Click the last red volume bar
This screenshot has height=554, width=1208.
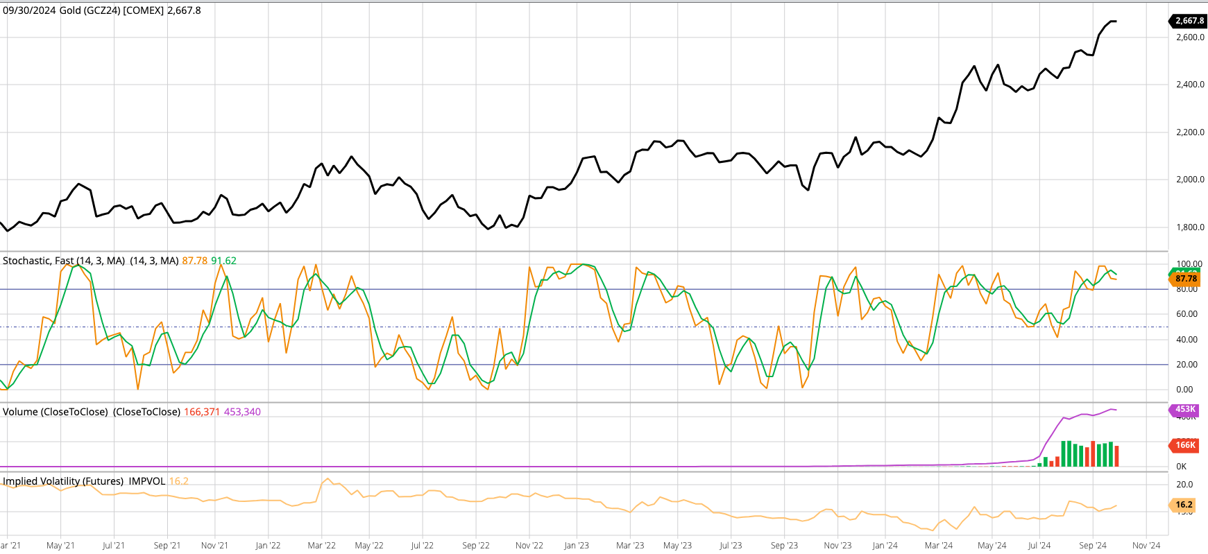click(1116, 456)
